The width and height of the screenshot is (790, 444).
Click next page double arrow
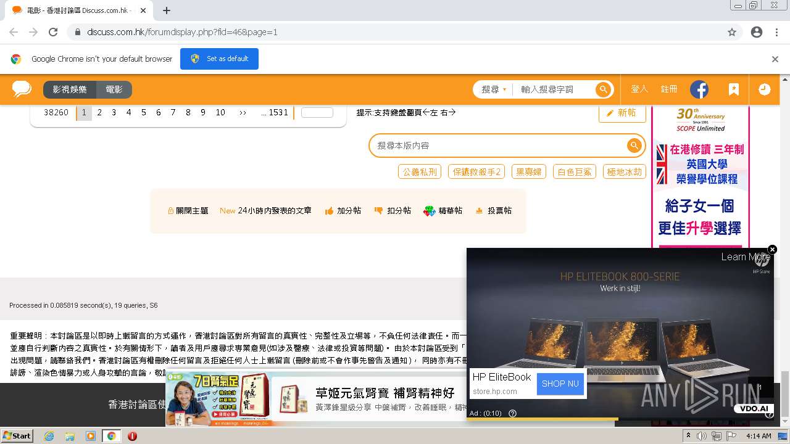pyautogui.click(x=243, y=113)
